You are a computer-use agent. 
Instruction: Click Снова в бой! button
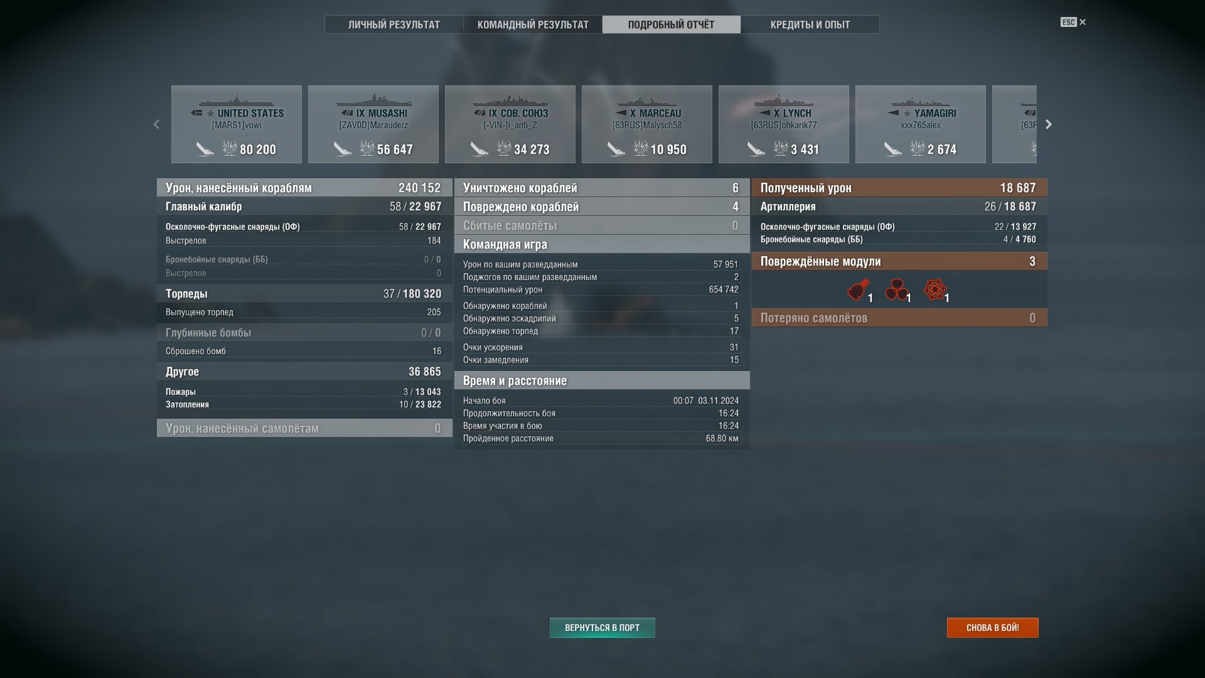click(x=993, y=628)
